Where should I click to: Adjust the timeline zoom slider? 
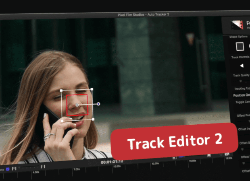click(28, 167)
